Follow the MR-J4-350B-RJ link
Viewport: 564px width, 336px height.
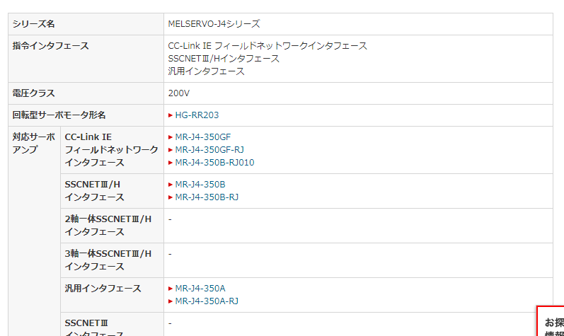[207, 197]
